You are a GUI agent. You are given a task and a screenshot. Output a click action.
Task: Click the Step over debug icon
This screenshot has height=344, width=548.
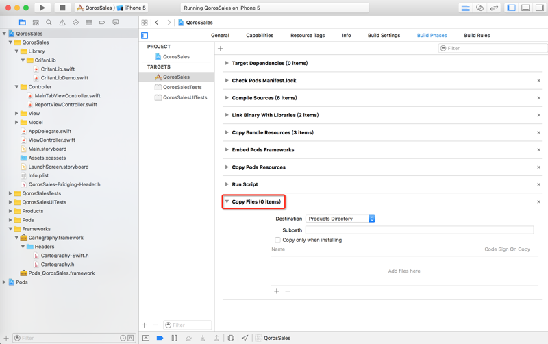click(x=188, y=338)
